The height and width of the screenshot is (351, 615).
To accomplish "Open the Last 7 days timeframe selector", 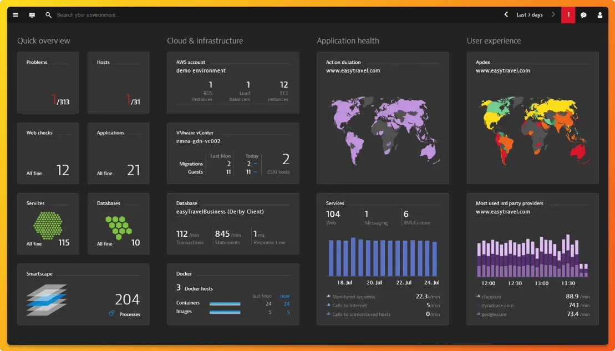I will (x=530, y=15).
